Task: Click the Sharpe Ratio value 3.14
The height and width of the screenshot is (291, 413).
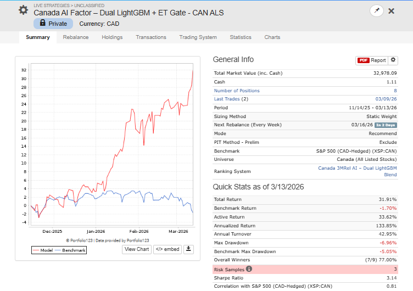Action: [x=392, y=278]
